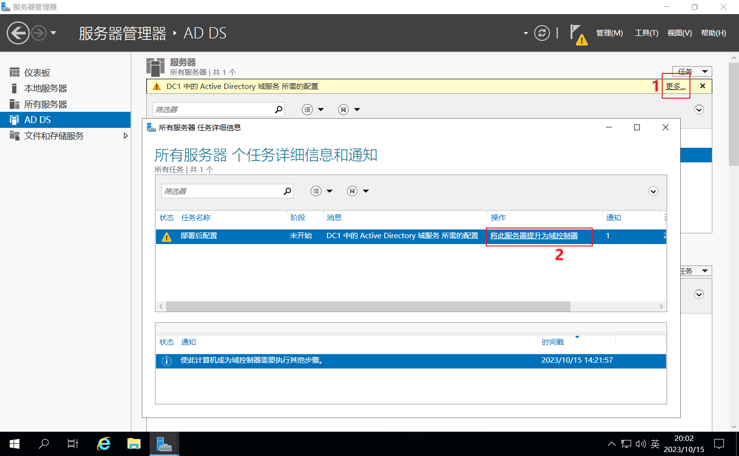Launch Internet Explorer from taskbar
739x456 pixels.
click(x=103, y=444)
